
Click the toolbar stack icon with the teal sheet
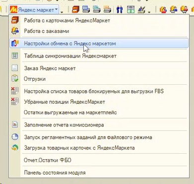click(97, 9)
